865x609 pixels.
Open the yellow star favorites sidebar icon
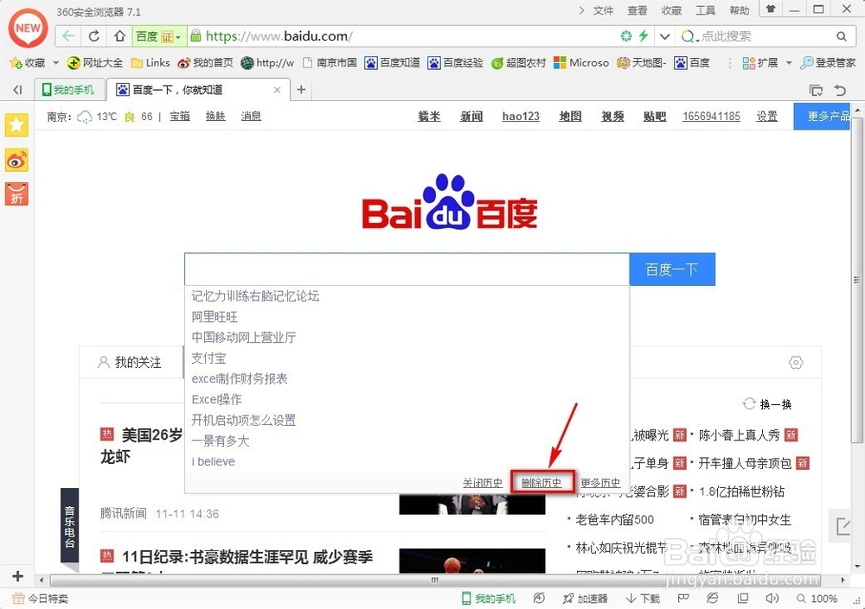point(16,125)
